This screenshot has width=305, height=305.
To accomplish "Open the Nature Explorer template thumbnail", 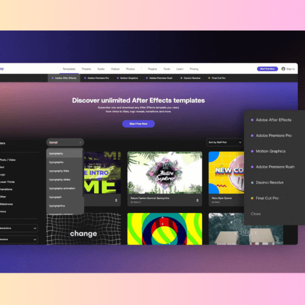I will [165, 172].
